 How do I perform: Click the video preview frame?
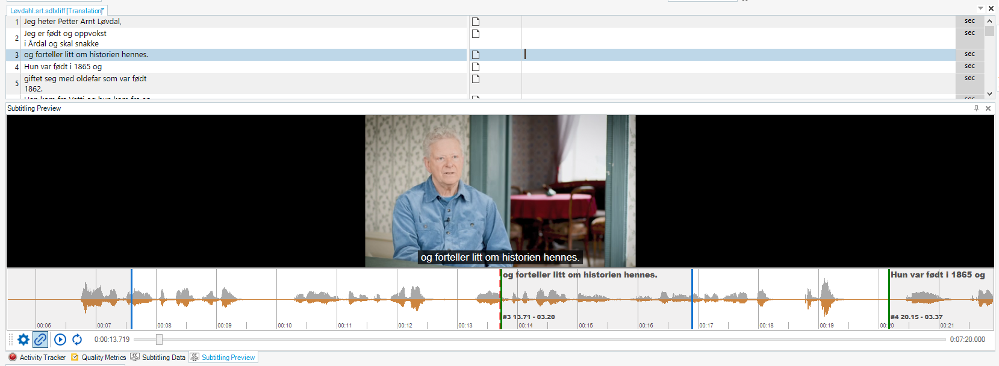pos(500,191)
